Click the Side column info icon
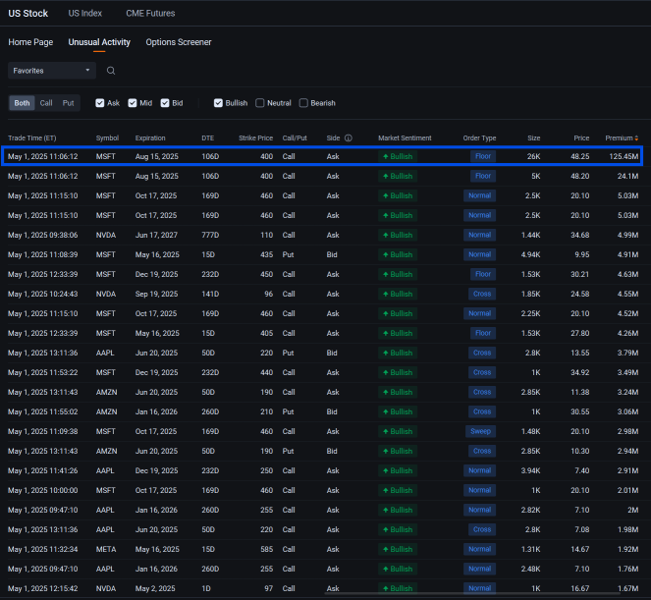The image size is (651, 600). tap(349, 137)
